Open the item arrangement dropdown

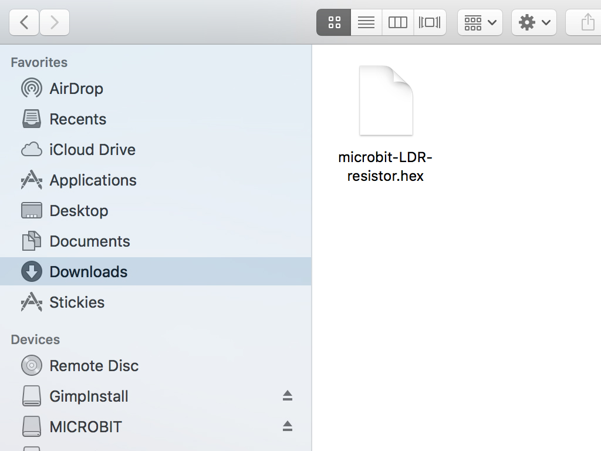(x=480, y=22)
